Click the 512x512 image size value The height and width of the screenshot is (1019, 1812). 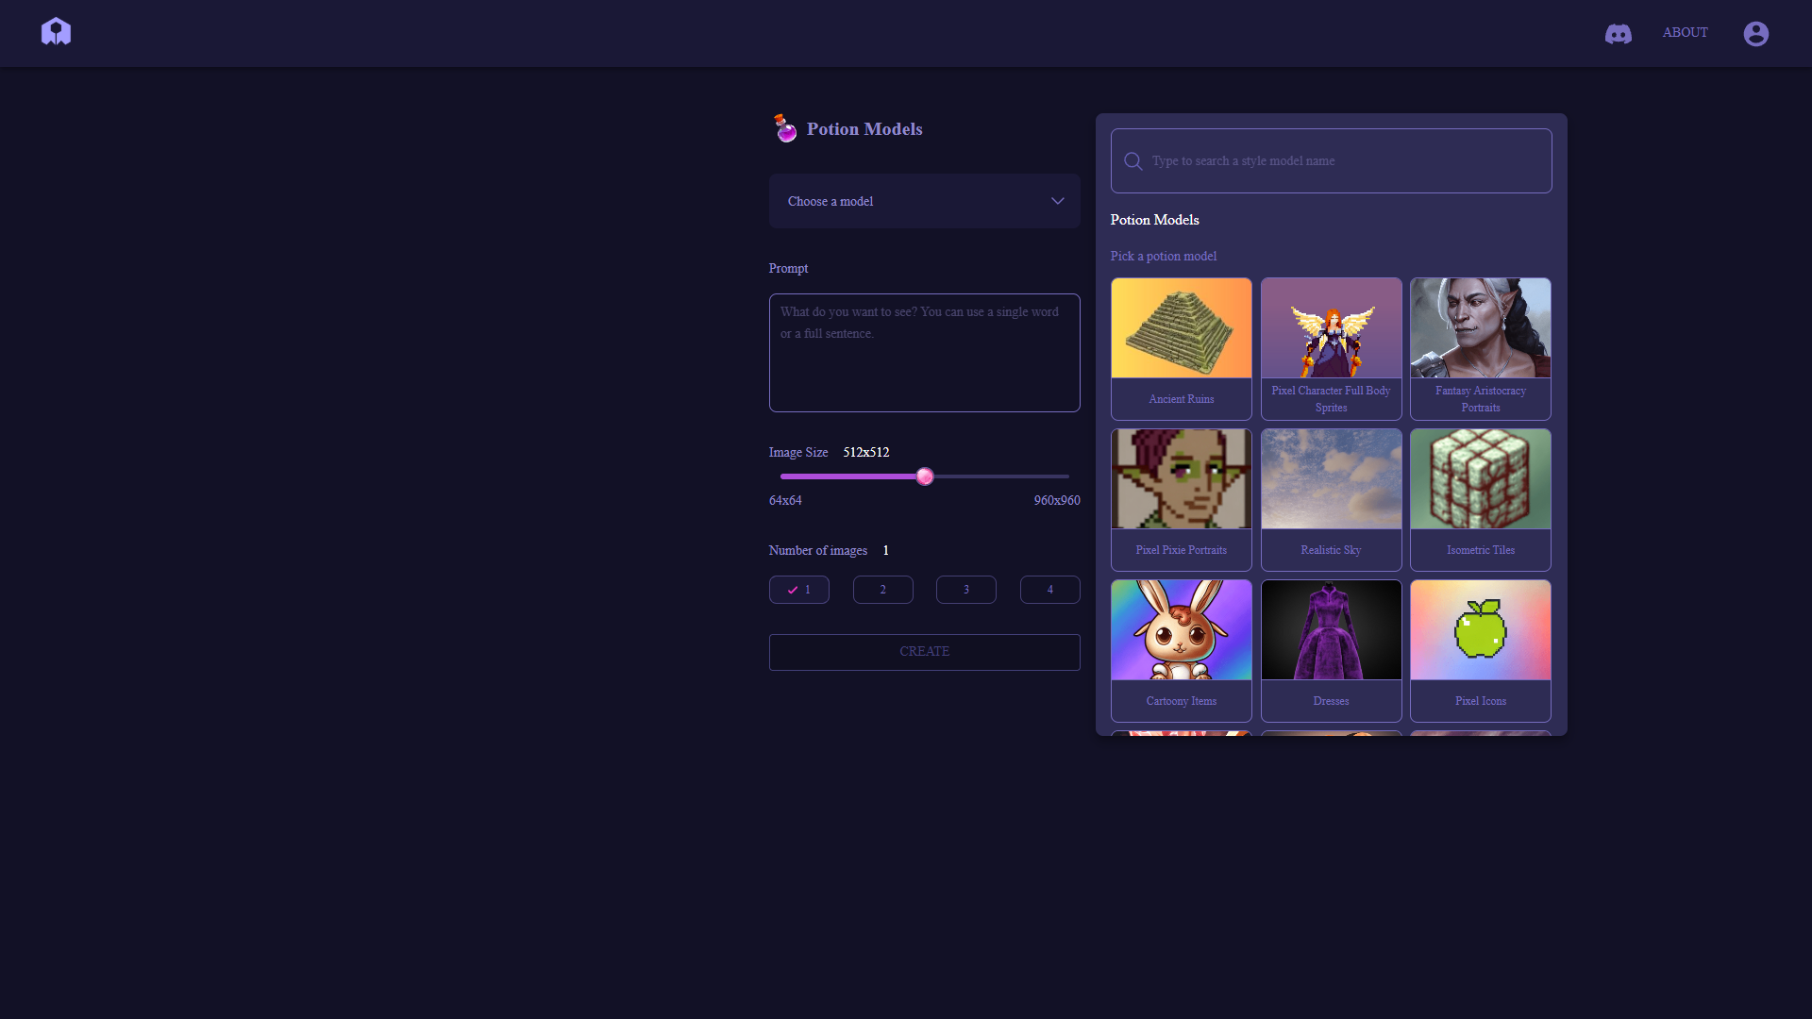pos(866,453)
